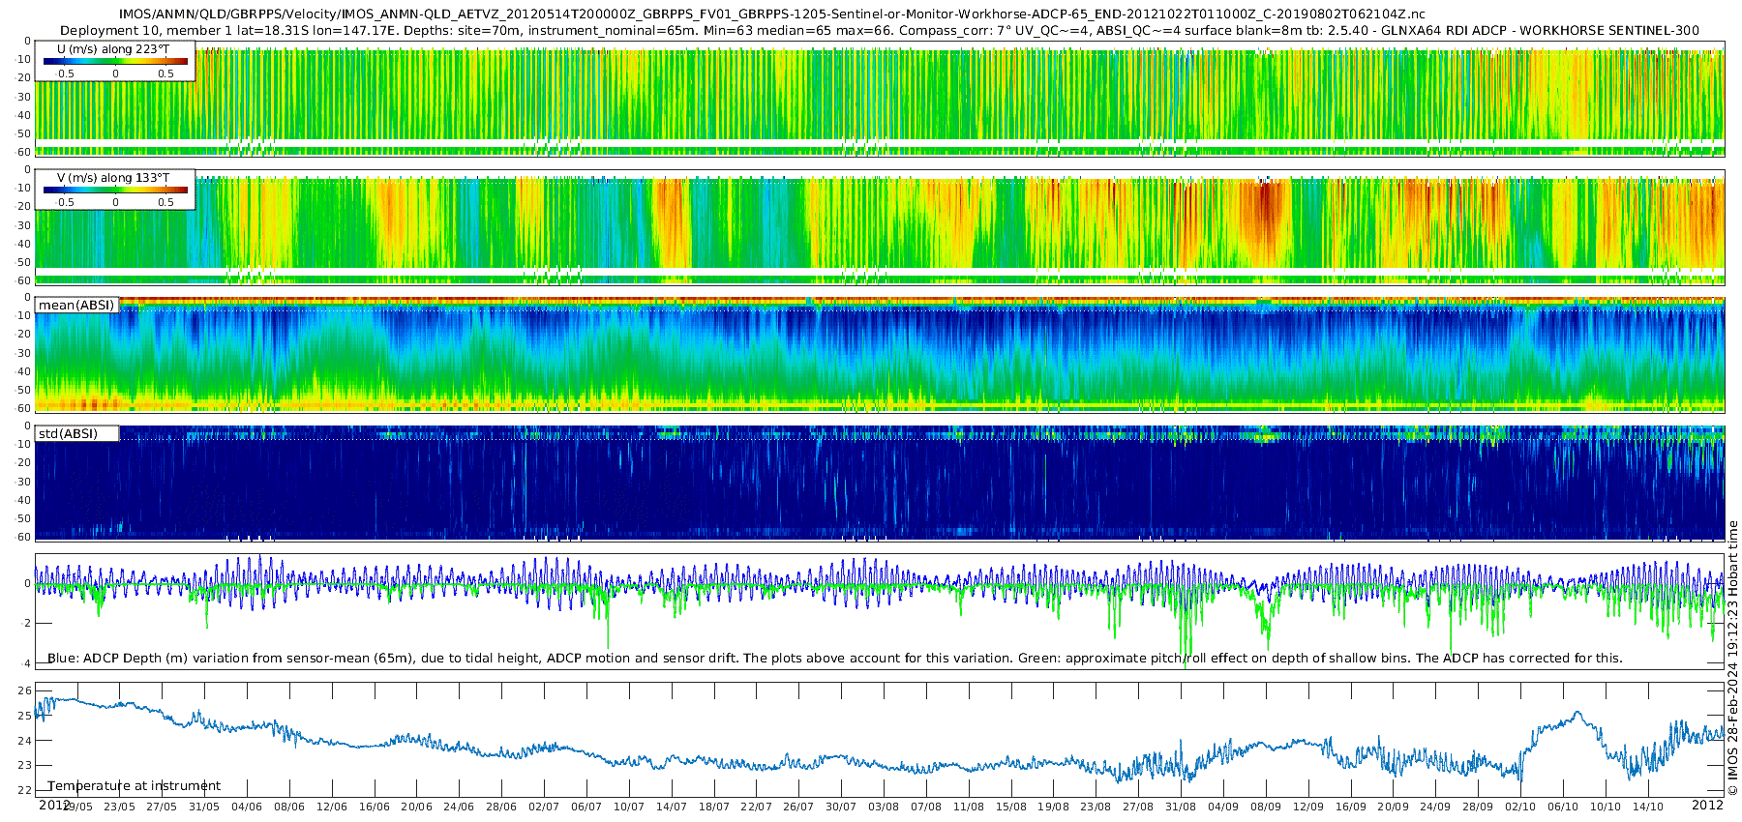Click the 'Deployment 10, member 1' info line

click(880, 30)
